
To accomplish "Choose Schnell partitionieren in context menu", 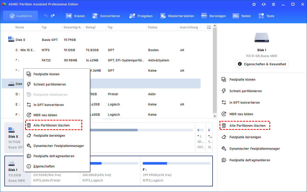I will [57, 84].
